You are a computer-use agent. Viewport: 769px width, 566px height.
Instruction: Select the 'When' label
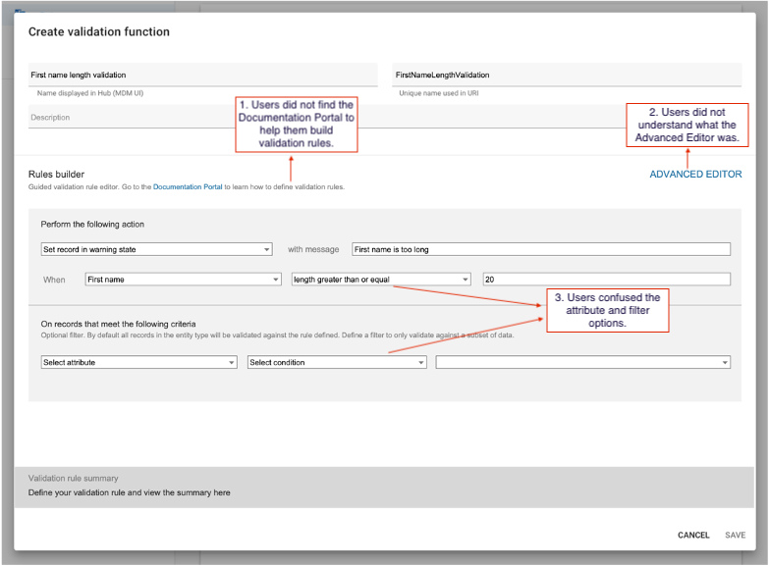[54, 280]
